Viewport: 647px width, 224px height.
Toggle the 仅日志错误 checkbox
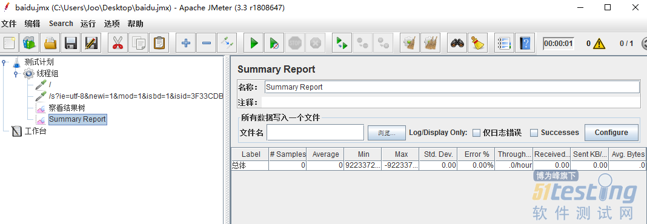477,133
